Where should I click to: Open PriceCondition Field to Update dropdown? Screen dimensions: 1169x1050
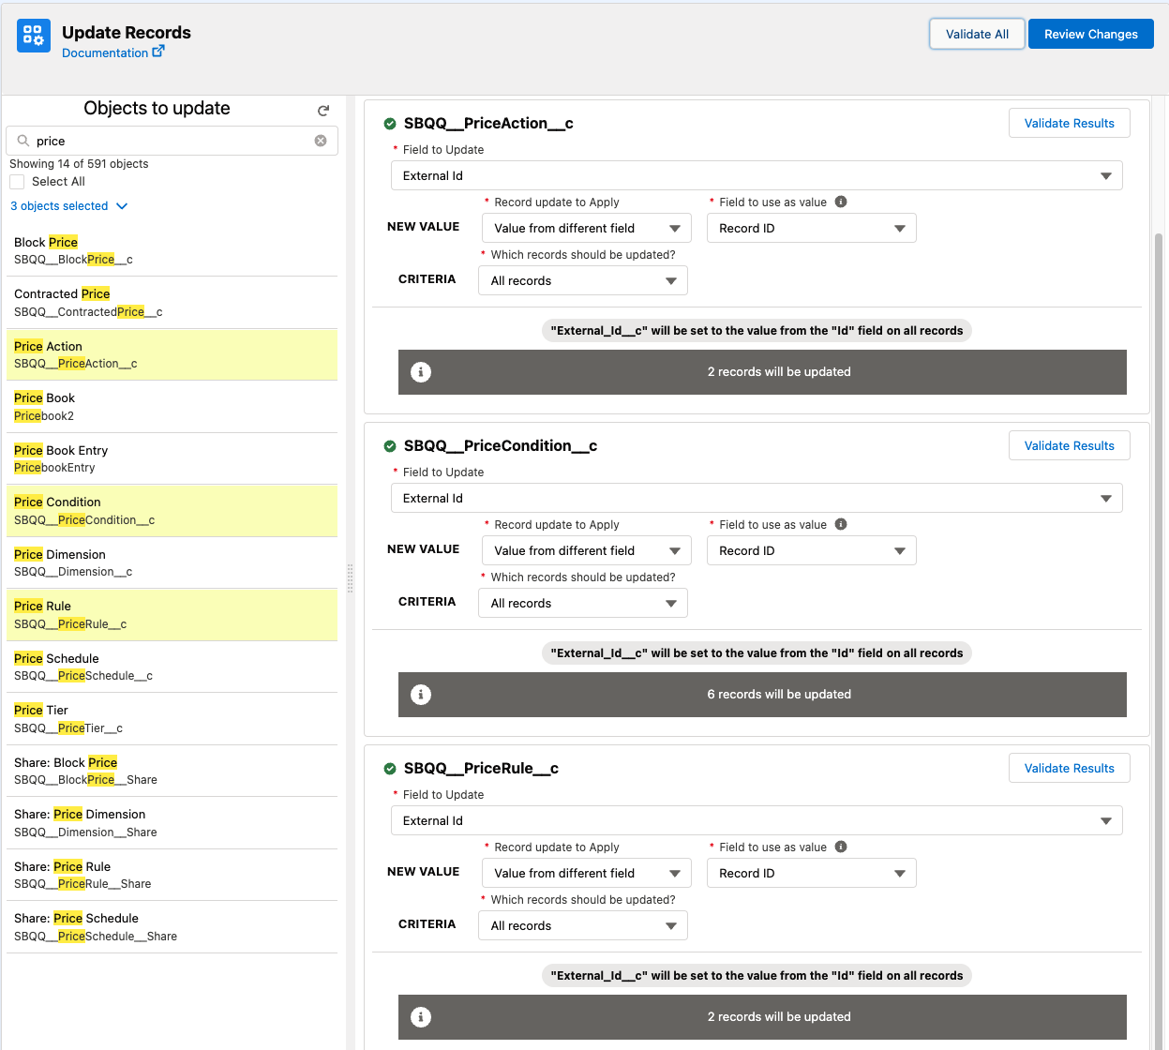[757, 498]
